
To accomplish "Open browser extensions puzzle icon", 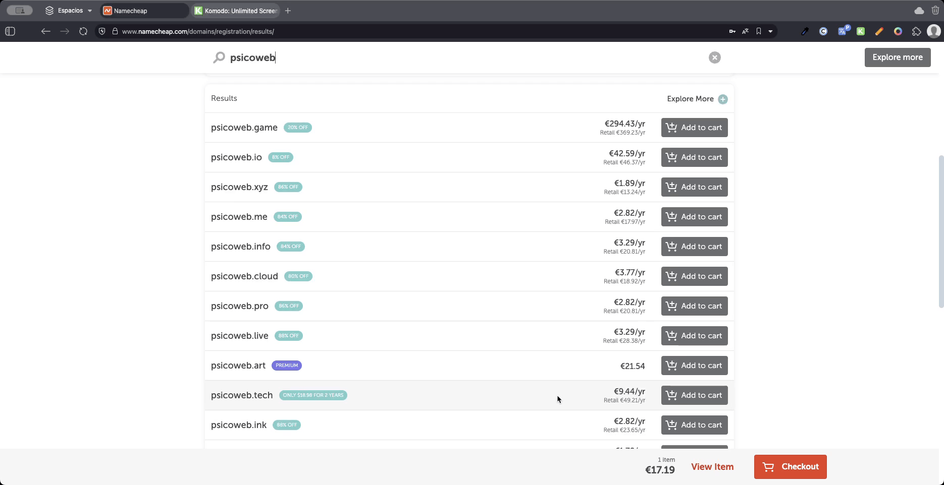I will pos(916,31).
